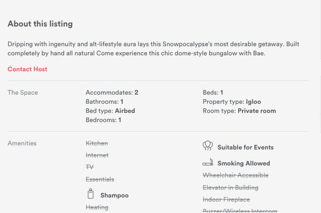
Task: Click the crossed-out Internet amenity
Action: 97,155
